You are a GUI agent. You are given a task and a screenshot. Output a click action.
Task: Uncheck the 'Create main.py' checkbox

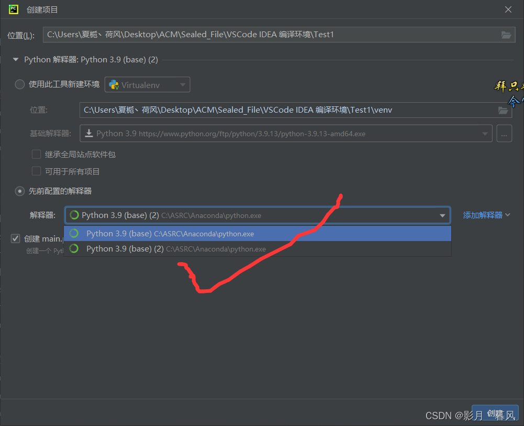15,238
